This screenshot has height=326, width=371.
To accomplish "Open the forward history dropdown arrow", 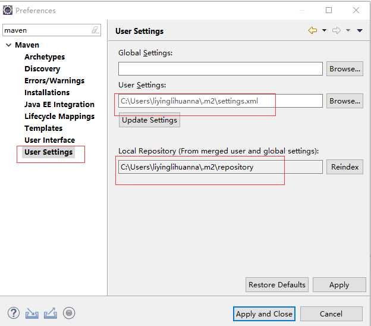I will coord(348,30).
